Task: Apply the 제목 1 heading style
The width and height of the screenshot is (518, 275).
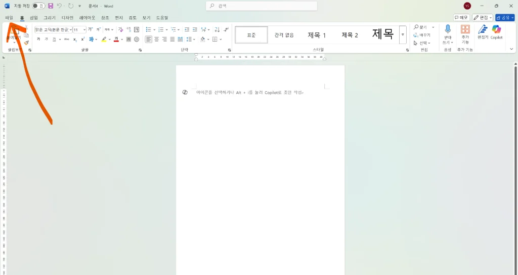Action: (x=317, y=35)
